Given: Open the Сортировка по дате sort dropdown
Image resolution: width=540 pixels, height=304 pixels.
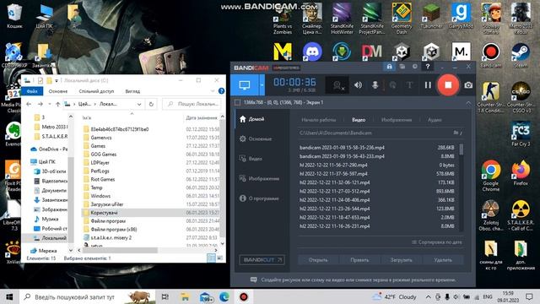Looking at the screenshot, I should click(437, 242).
